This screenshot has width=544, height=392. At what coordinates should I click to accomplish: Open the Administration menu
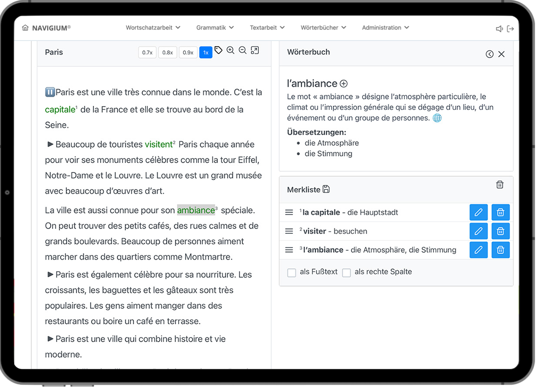pos(386,27)
